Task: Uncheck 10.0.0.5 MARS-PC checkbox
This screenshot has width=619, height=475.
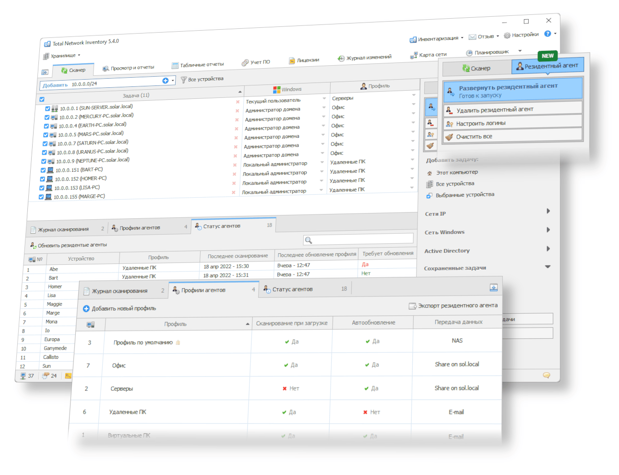Action: (46, 135)
